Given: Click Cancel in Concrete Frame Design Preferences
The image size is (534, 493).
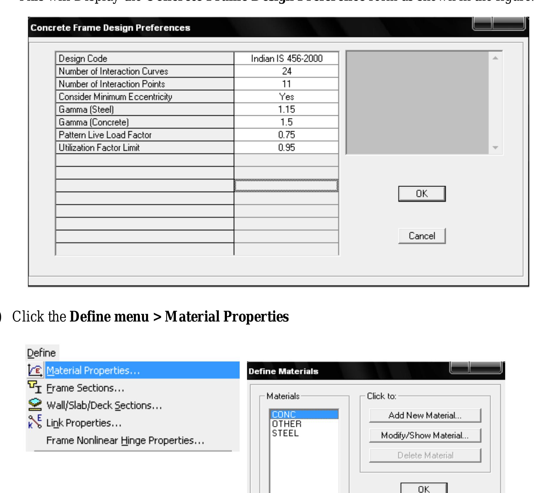Looking at the screenshot, I should coord(422,235).
